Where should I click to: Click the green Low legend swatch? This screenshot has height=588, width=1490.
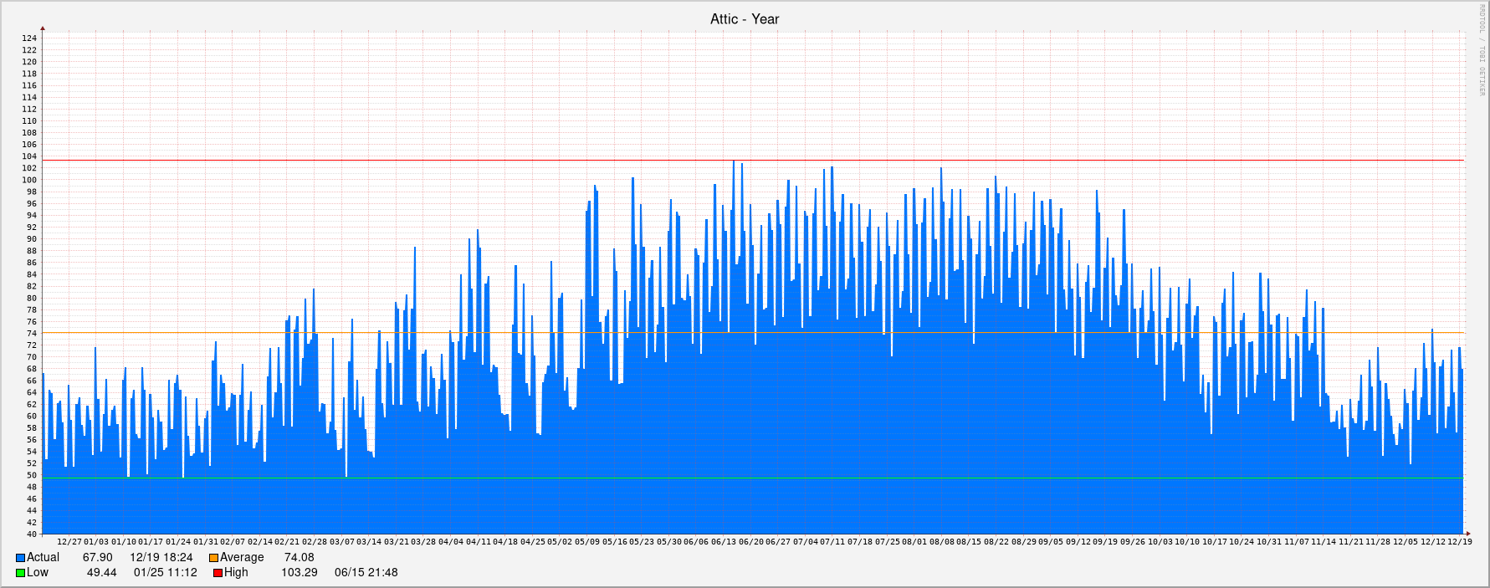[x=20, y=573]
